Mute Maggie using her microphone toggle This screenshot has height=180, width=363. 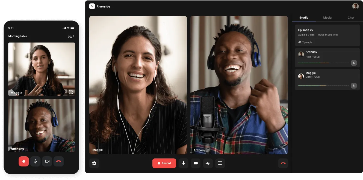354,85
